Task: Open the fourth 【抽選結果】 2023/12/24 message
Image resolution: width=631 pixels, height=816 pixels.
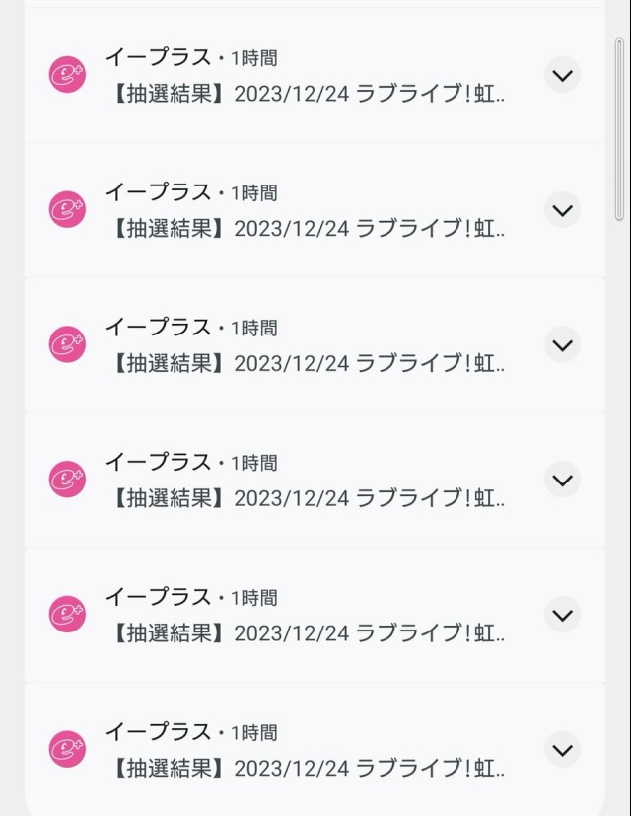Action: [308, 498]
